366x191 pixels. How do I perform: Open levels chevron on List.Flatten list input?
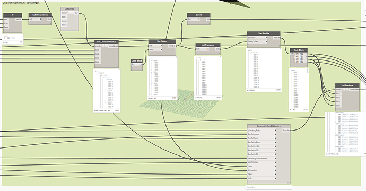[x=161, y=46]
